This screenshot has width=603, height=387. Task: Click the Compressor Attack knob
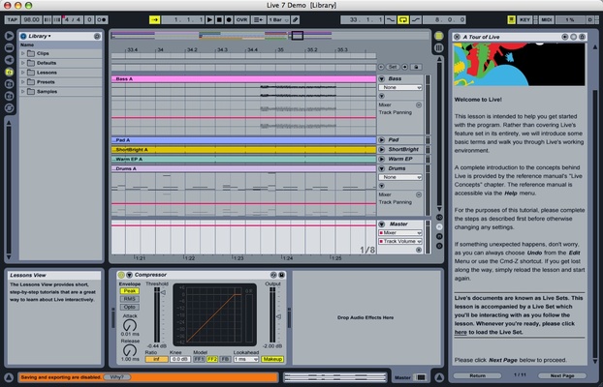(x=130, y=326)
